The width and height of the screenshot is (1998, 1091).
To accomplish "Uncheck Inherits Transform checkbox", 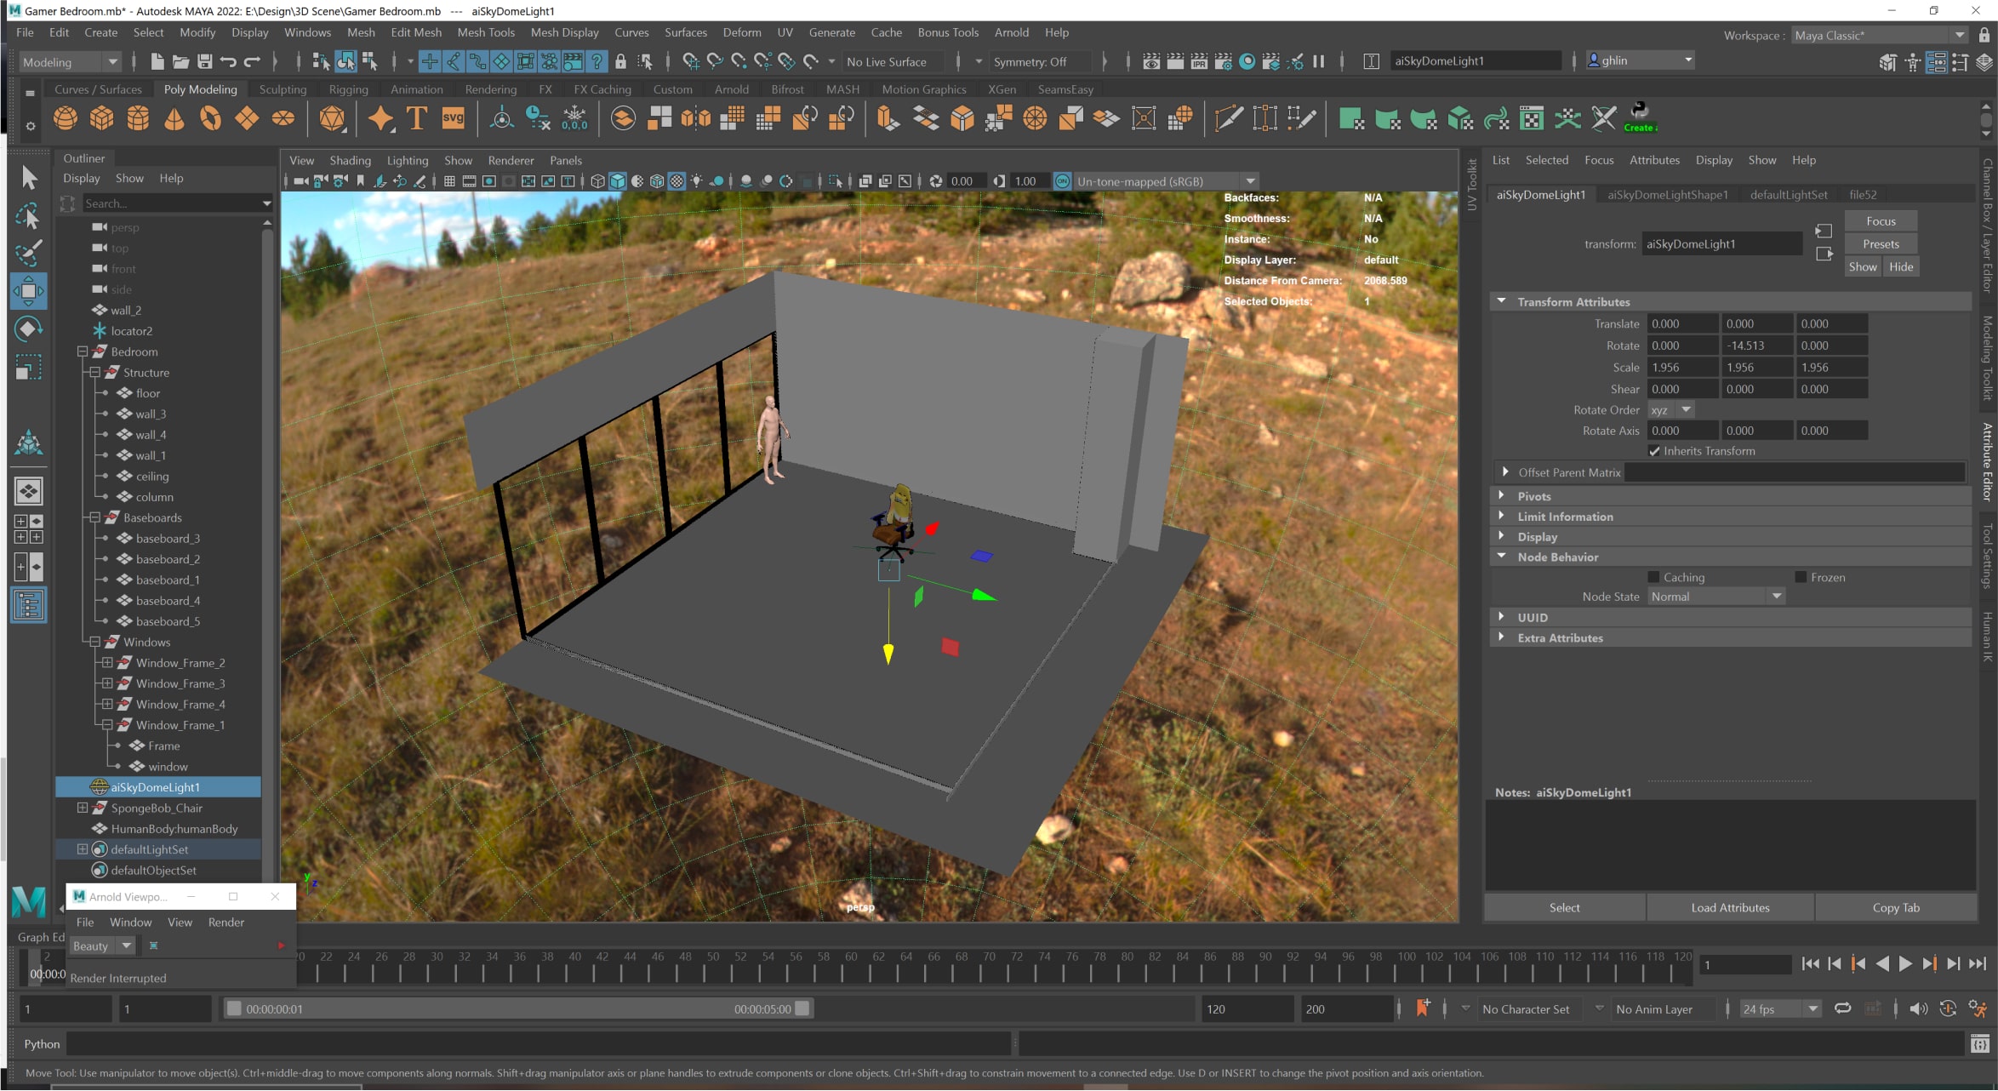I will [x=1654, y=451].
